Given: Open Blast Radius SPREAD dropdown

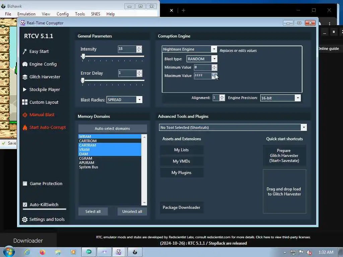Looking at the screenshot, I should [139, 100].
